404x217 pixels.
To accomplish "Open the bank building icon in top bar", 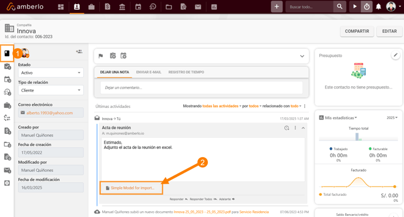I will 122,7.
